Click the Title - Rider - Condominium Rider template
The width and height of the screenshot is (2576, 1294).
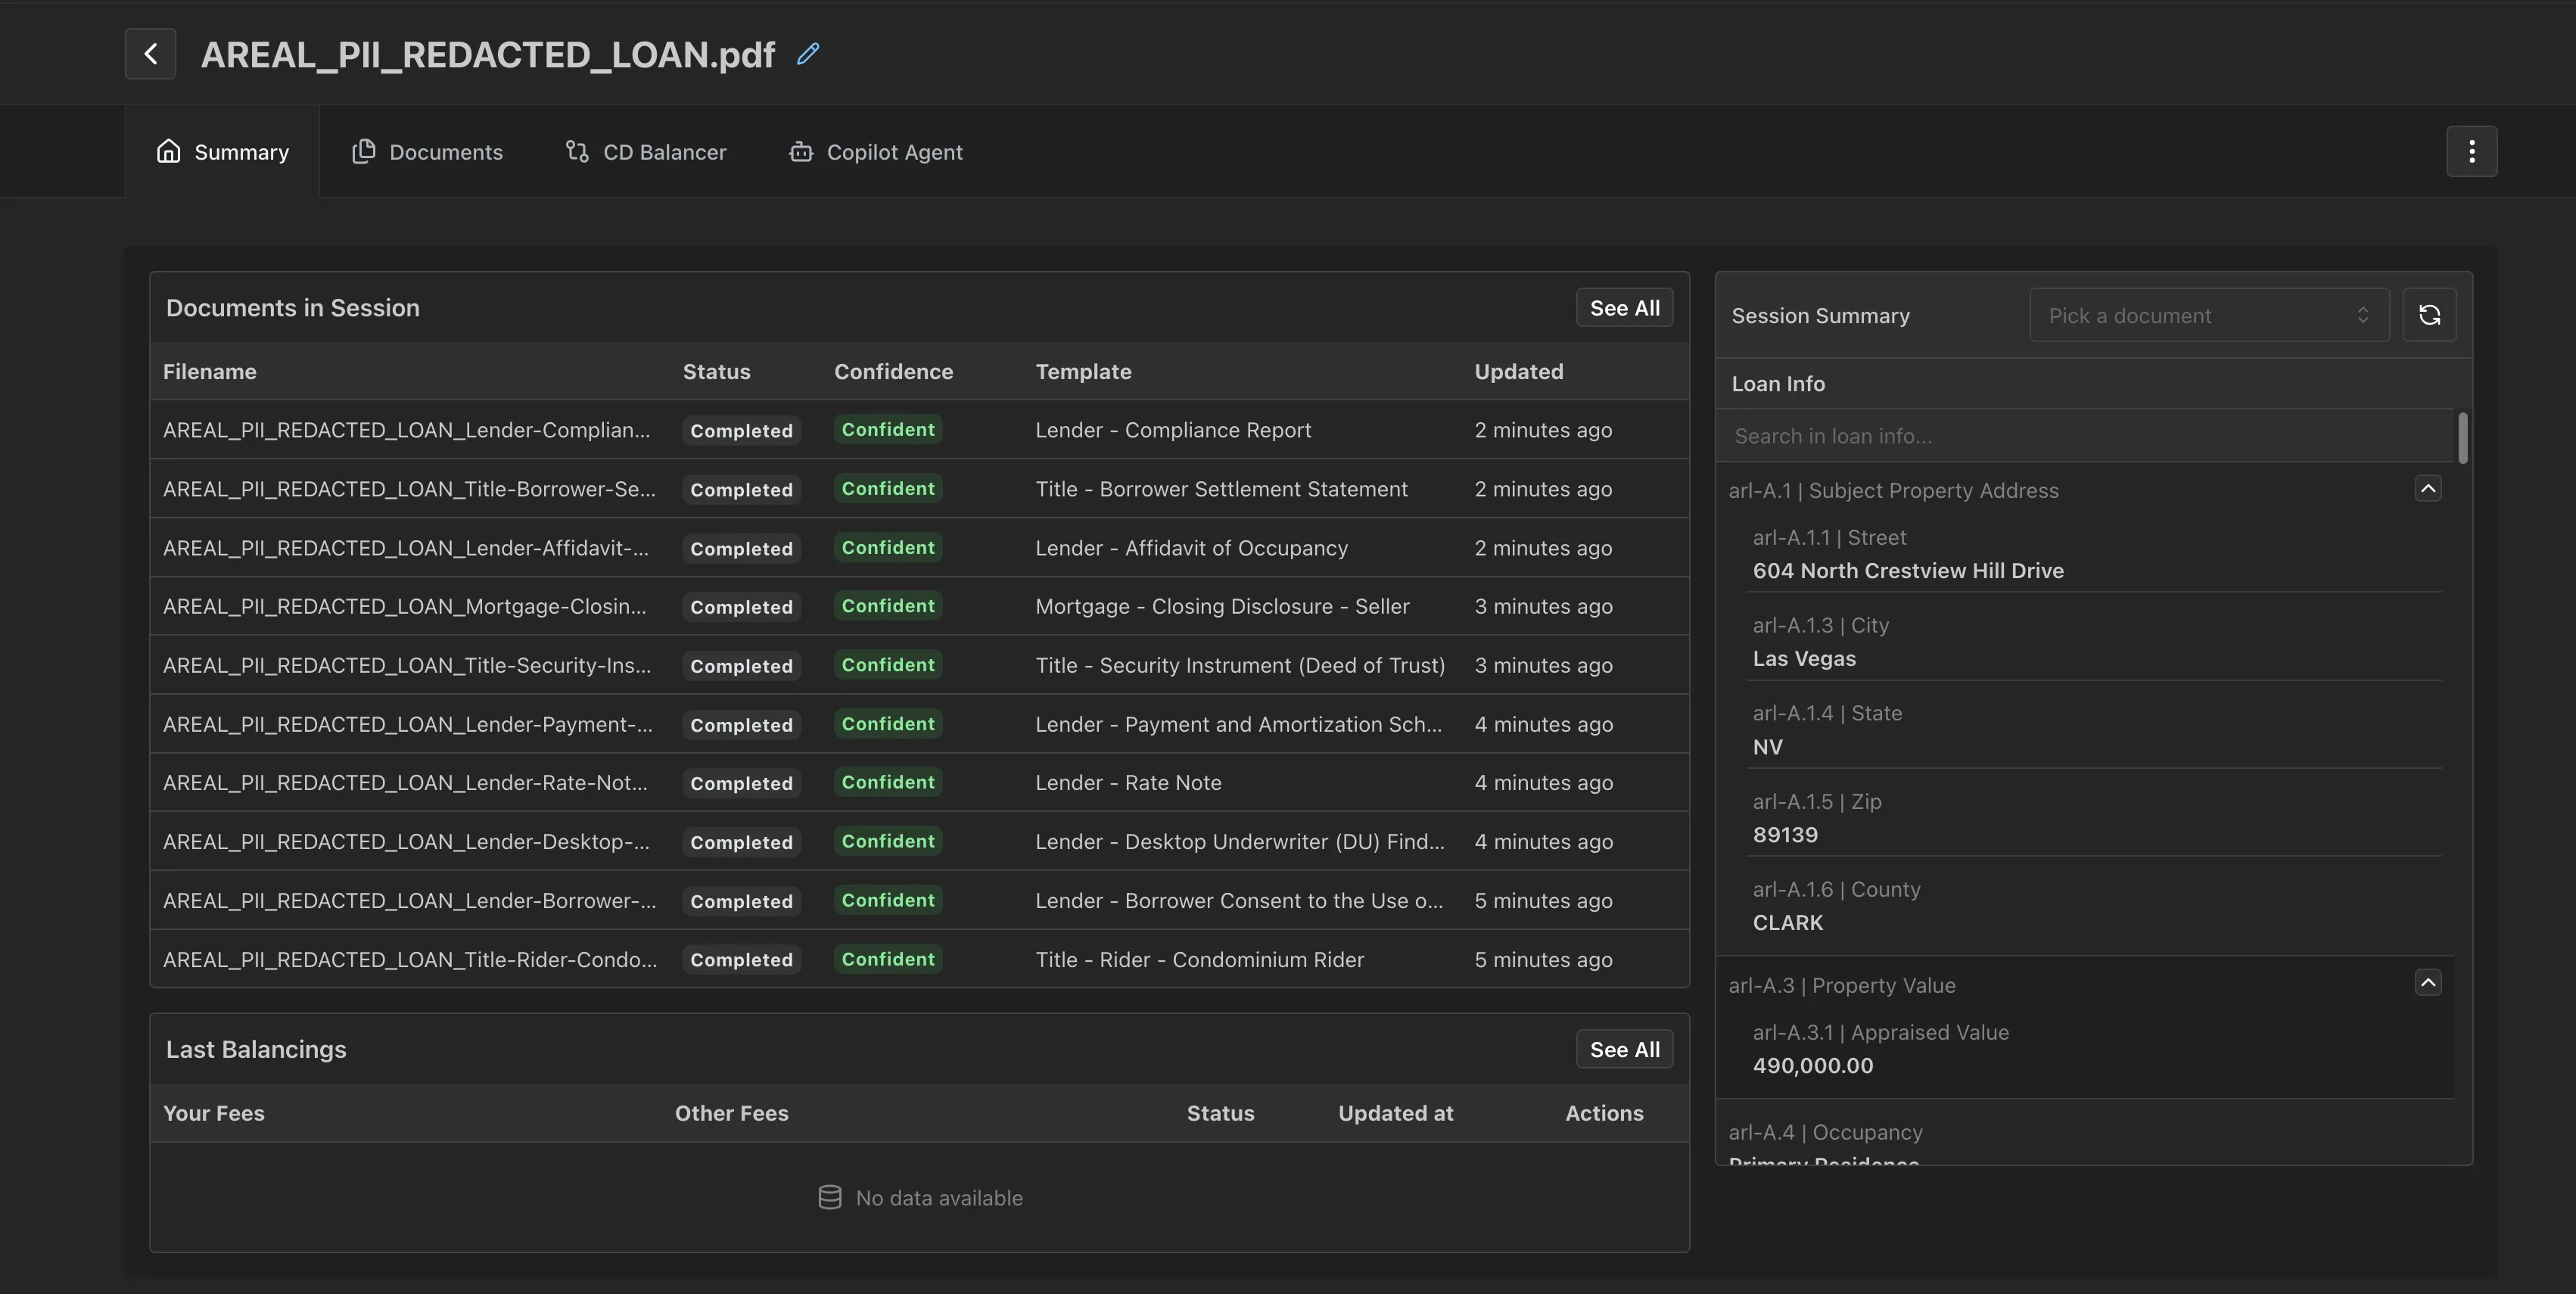pyautogui.click(x=1199, y=960)
